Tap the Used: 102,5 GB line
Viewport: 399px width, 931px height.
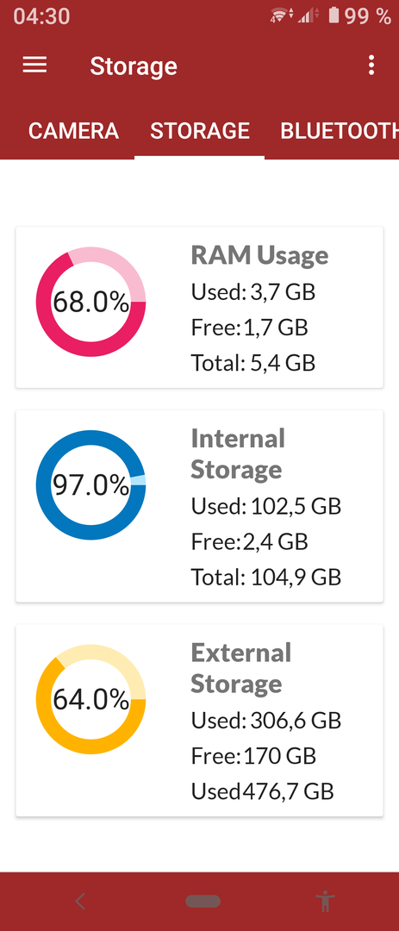point(266,506)
